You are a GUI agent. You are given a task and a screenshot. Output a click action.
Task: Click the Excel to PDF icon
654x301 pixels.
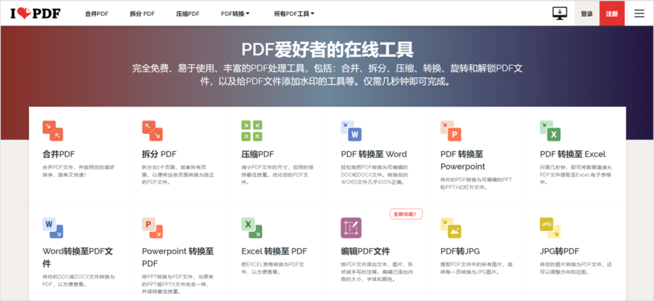coord(251,228)
